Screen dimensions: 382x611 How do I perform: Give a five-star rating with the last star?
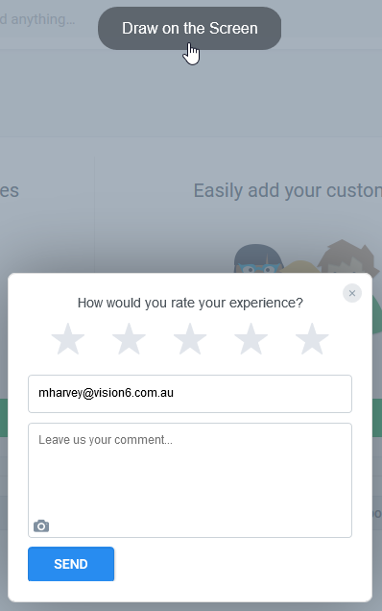tap(312, 339)
